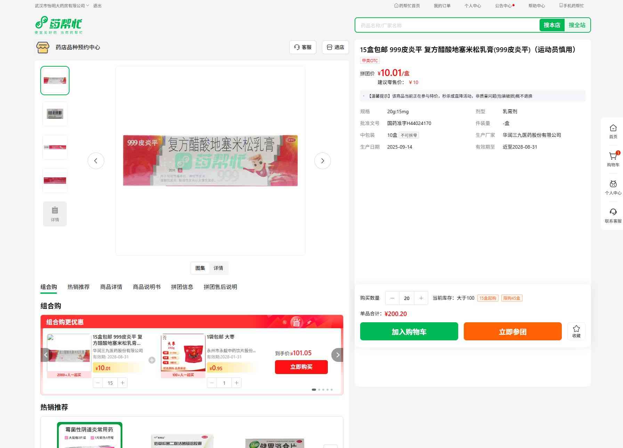Switch image viewer to 详情 view
This screenshot has height=448, width=623.
(x=218, y=268)
